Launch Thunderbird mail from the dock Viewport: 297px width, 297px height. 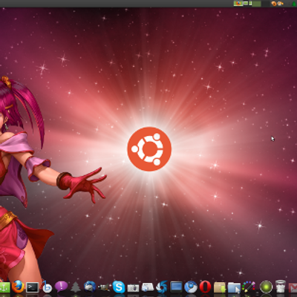coord(90,287)
